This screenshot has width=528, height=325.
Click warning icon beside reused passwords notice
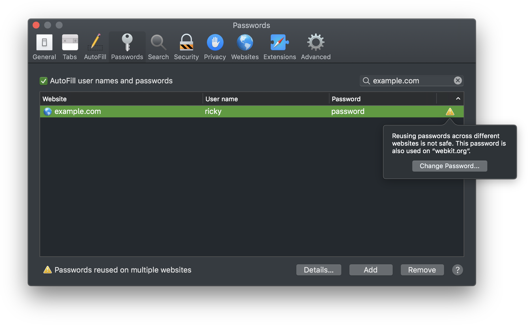[x=47, y=270]
